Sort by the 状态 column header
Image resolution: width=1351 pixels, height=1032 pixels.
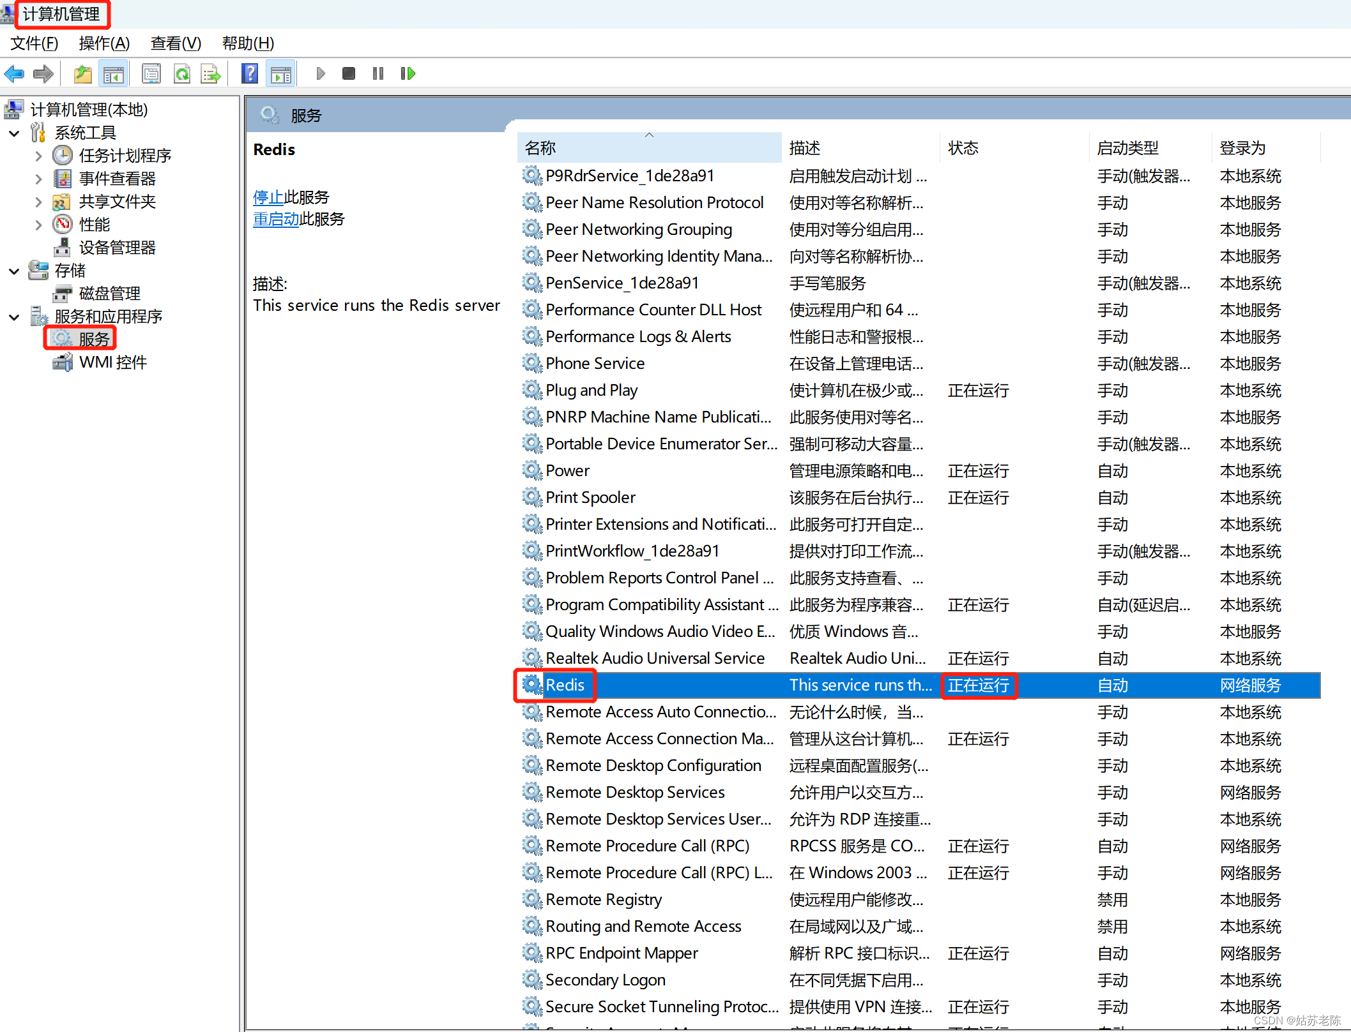1014,148
